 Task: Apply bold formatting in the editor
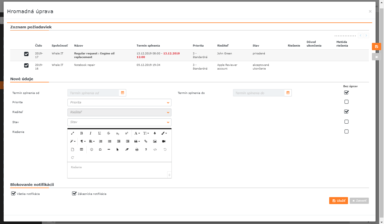[x=82, y=133]
